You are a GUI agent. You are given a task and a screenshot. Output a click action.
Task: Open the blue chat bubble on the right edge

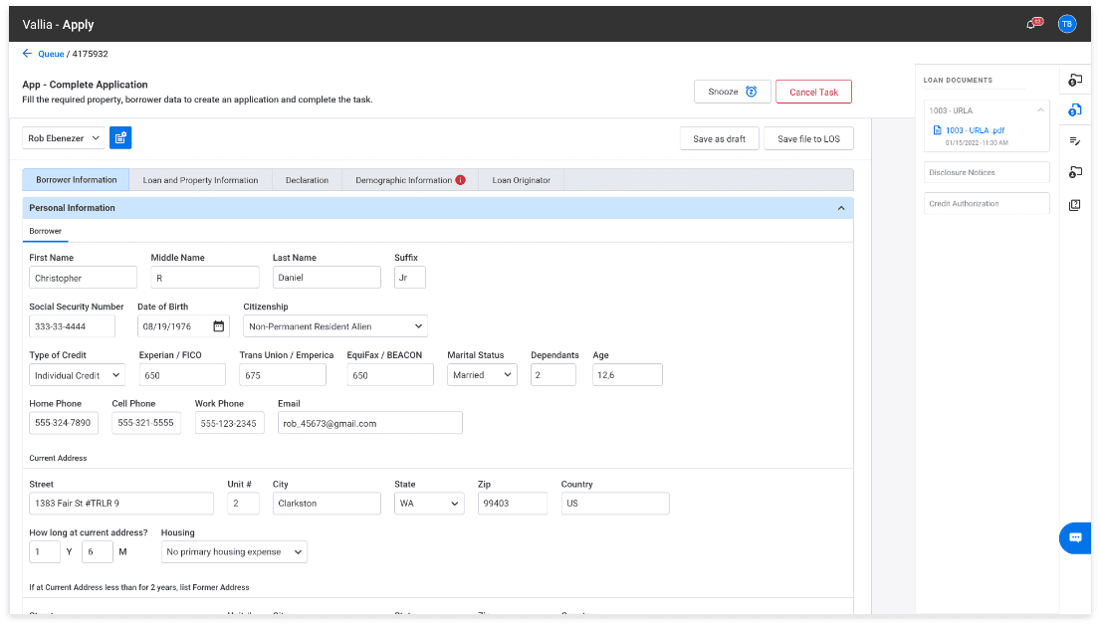click(1075, 537)
